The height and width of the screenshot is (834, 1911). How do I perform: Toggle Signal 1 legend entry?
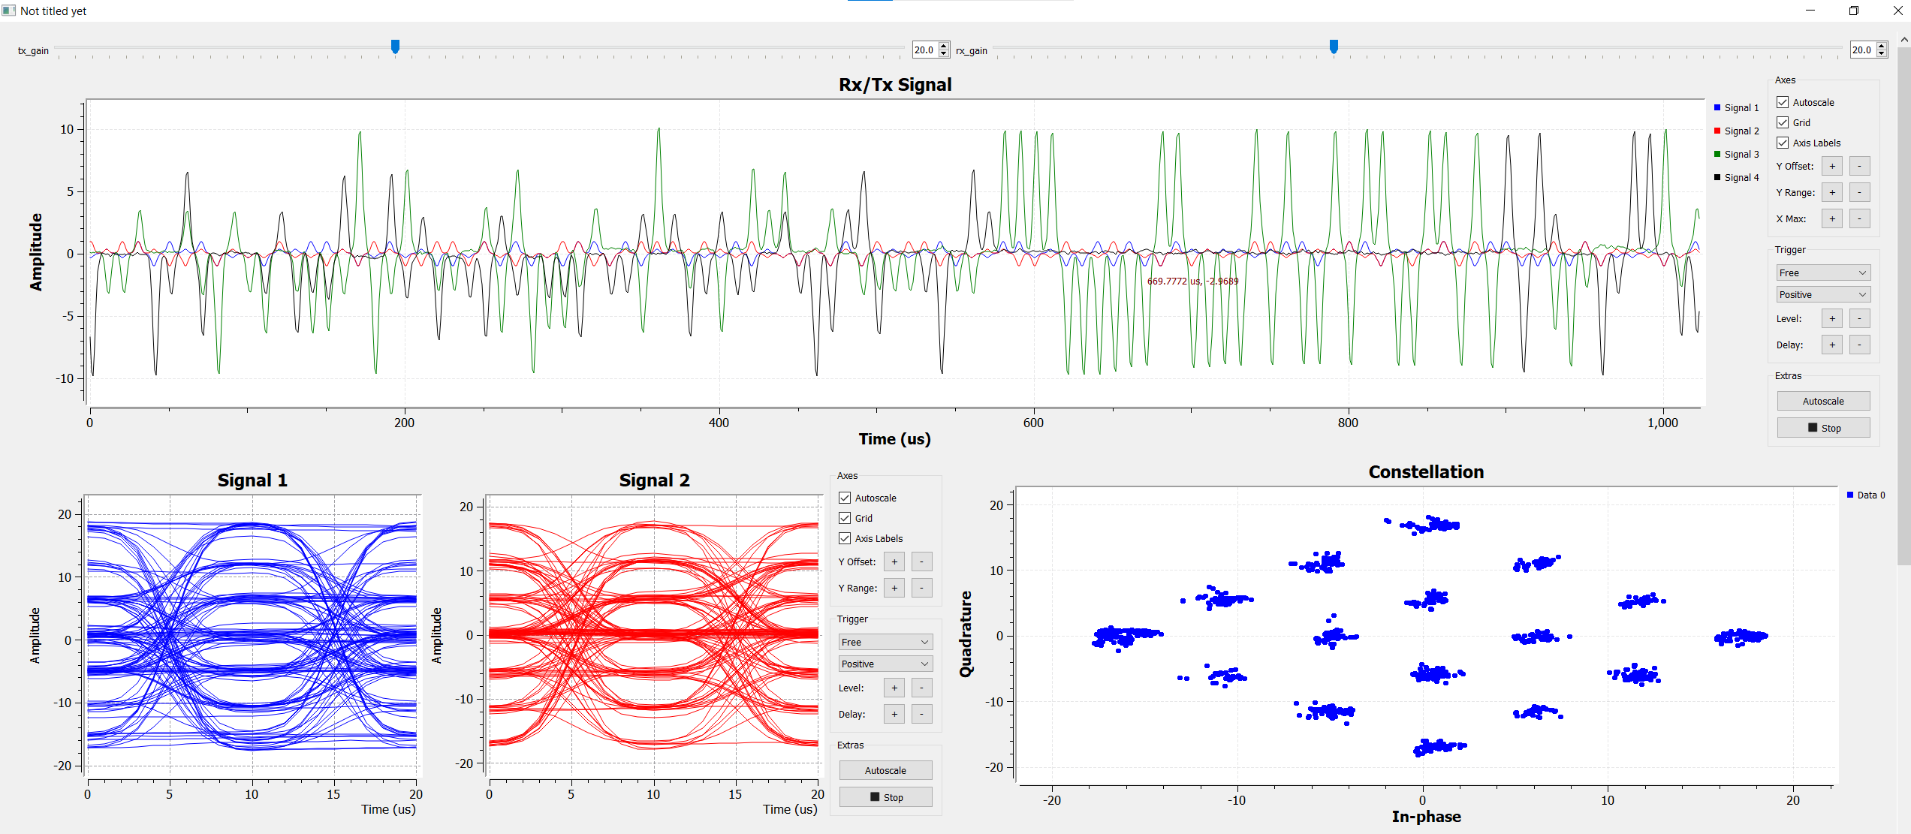point(1736,107)
